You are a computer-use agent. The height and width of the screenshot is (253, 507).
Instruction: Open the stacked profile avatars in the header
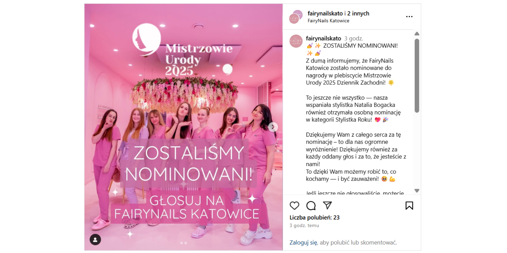point(296,17)
